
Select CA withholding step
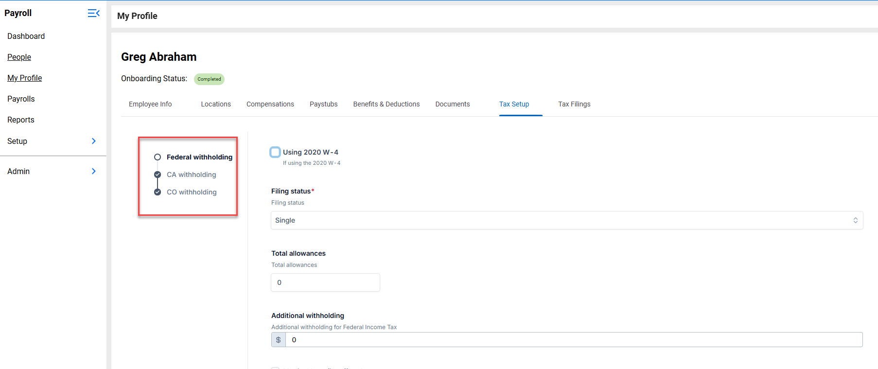pos(192,175)
